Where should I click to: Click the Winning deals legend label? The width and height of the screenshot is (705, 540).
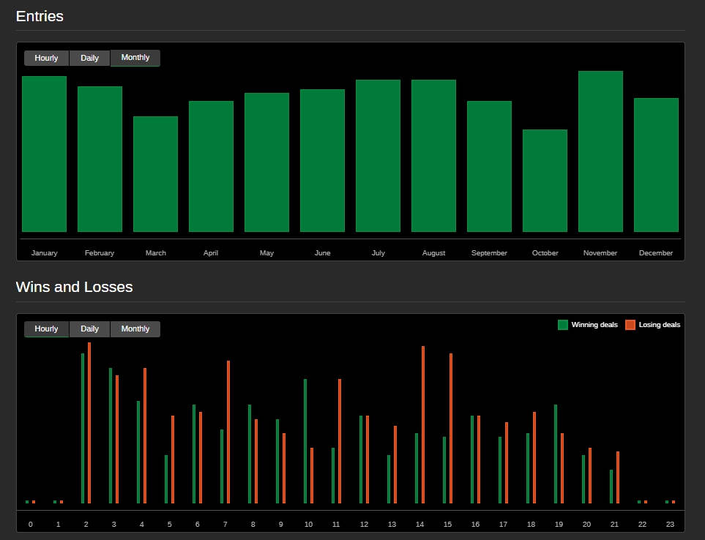click(x=594, y=325)
